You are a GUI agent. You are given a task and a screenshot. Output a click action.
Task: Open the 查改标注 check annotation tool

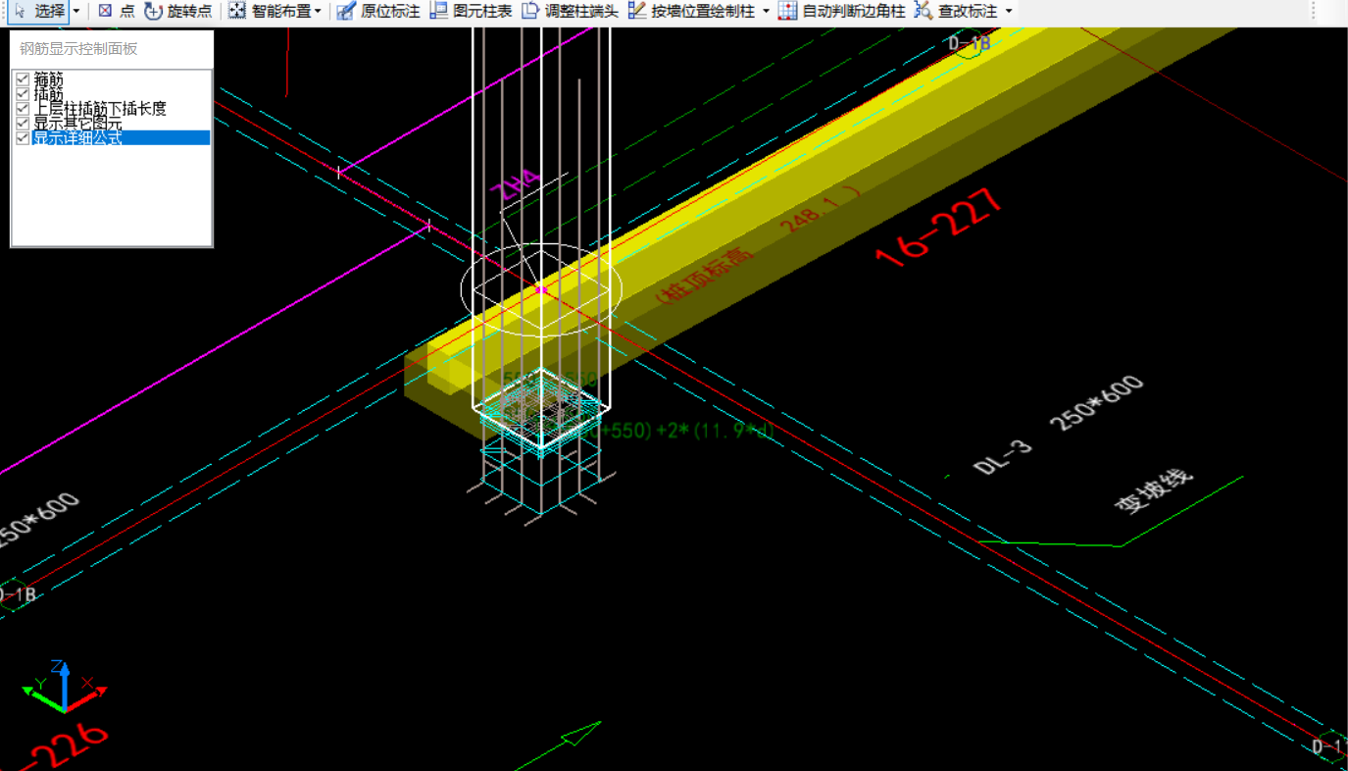point(956,11)
